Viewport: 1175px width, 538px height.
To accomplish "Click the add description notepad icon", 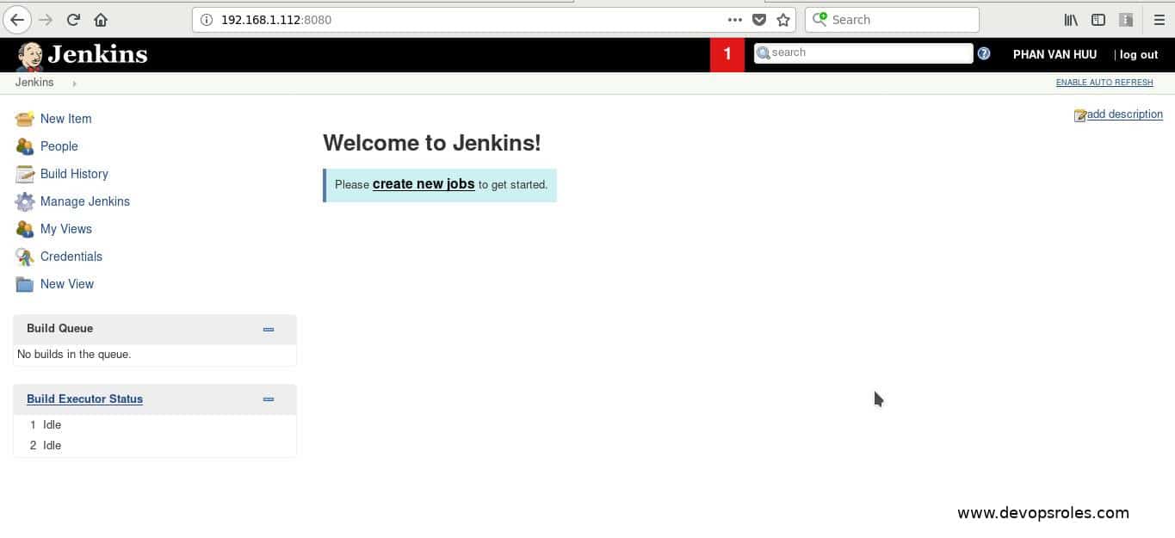I will (1079, 115).
